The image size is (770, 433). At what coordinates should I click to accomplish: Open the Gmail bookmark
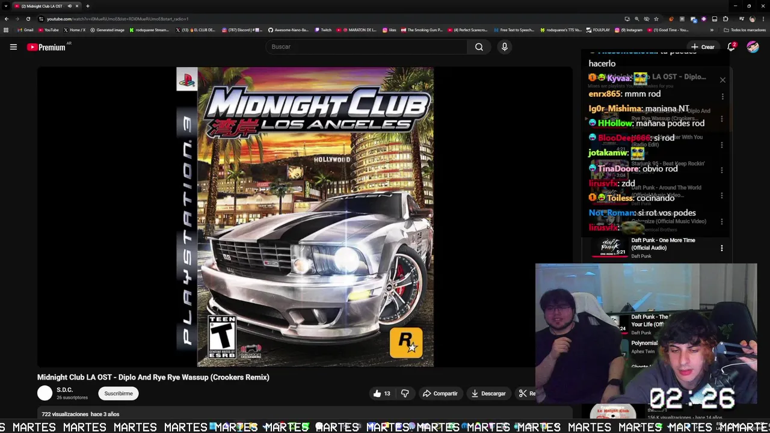pyautogui.click(x=25, y=30)
